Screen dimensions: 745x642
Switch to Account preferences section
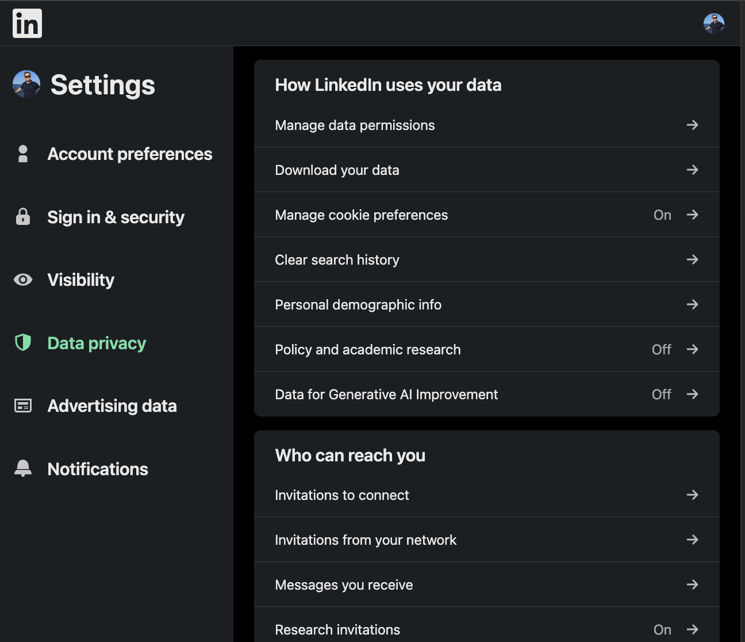[130, 154]
